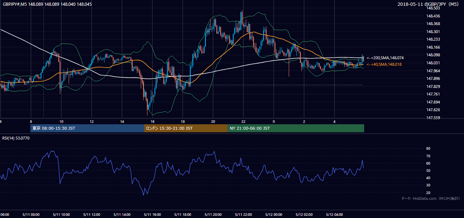Click the Tokyo 08:00-15:30 JST session bar

tap(87, 128)
